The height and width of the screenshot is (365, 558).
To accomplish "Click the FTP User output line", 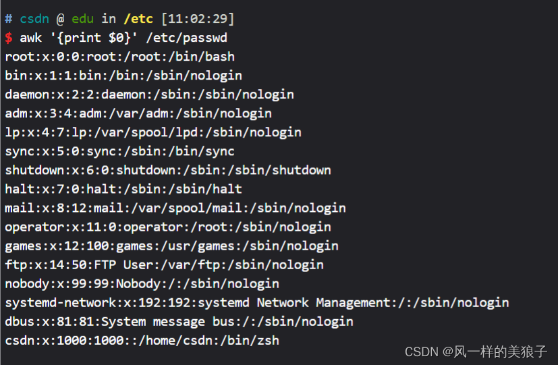I will coord(164,264).
